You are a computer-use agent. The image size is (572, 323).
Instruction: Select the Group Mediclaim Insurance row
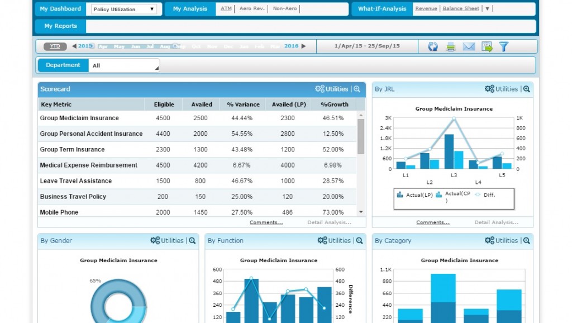point(197,118)
